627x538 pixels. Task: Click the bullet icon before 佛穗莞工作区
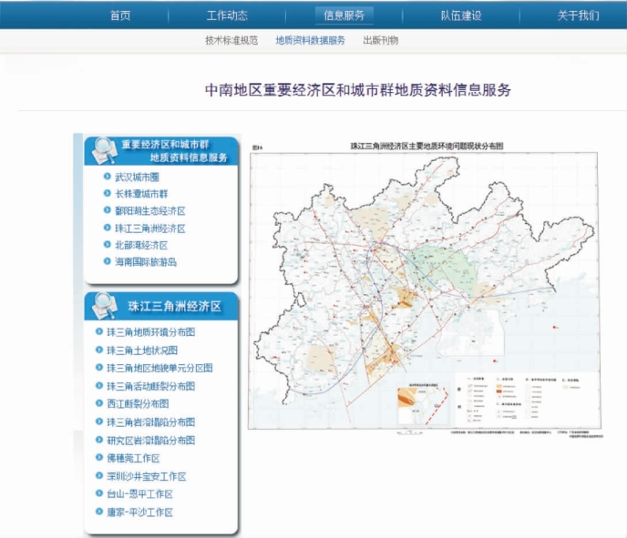click(99, 458)
